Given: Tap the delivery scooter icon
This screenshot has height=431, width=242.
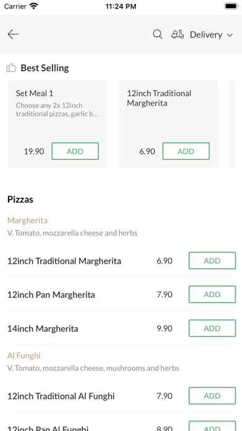Looking at the screenshot, I should click(x=178, y=35).
